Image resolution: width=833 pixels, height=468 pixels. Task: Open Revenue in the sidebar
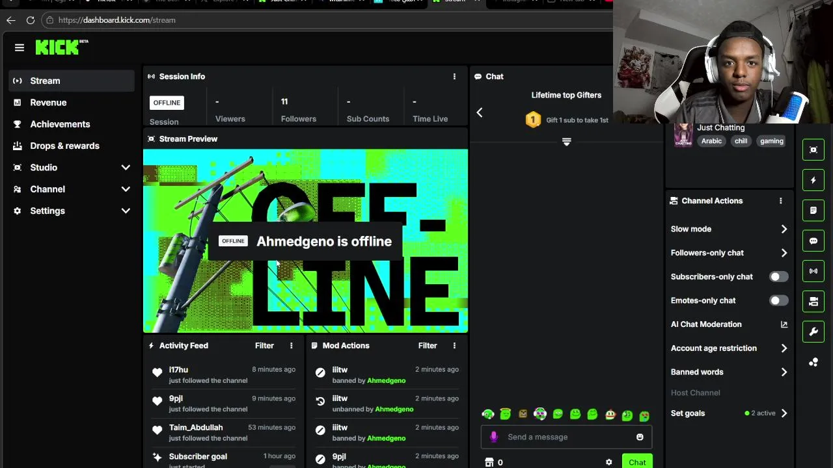pyautogui.click(x=72, y=103)
